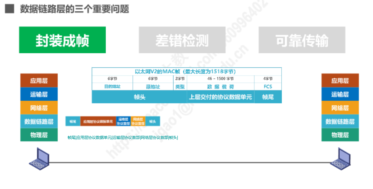Select 应用层 in the left-hand layer stack
Screen dimensions: 373x189
(x=39, y=81)
